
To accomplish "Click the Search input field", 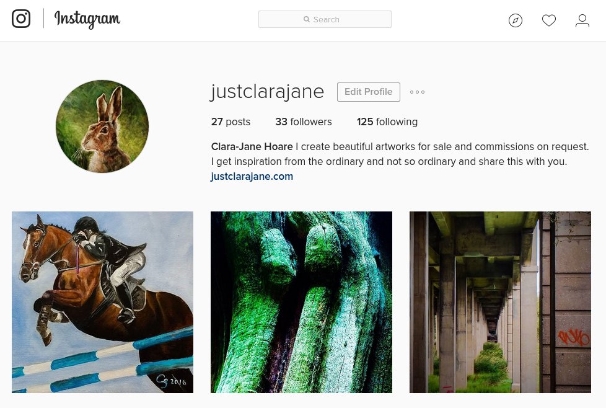I will click(325, 19).
